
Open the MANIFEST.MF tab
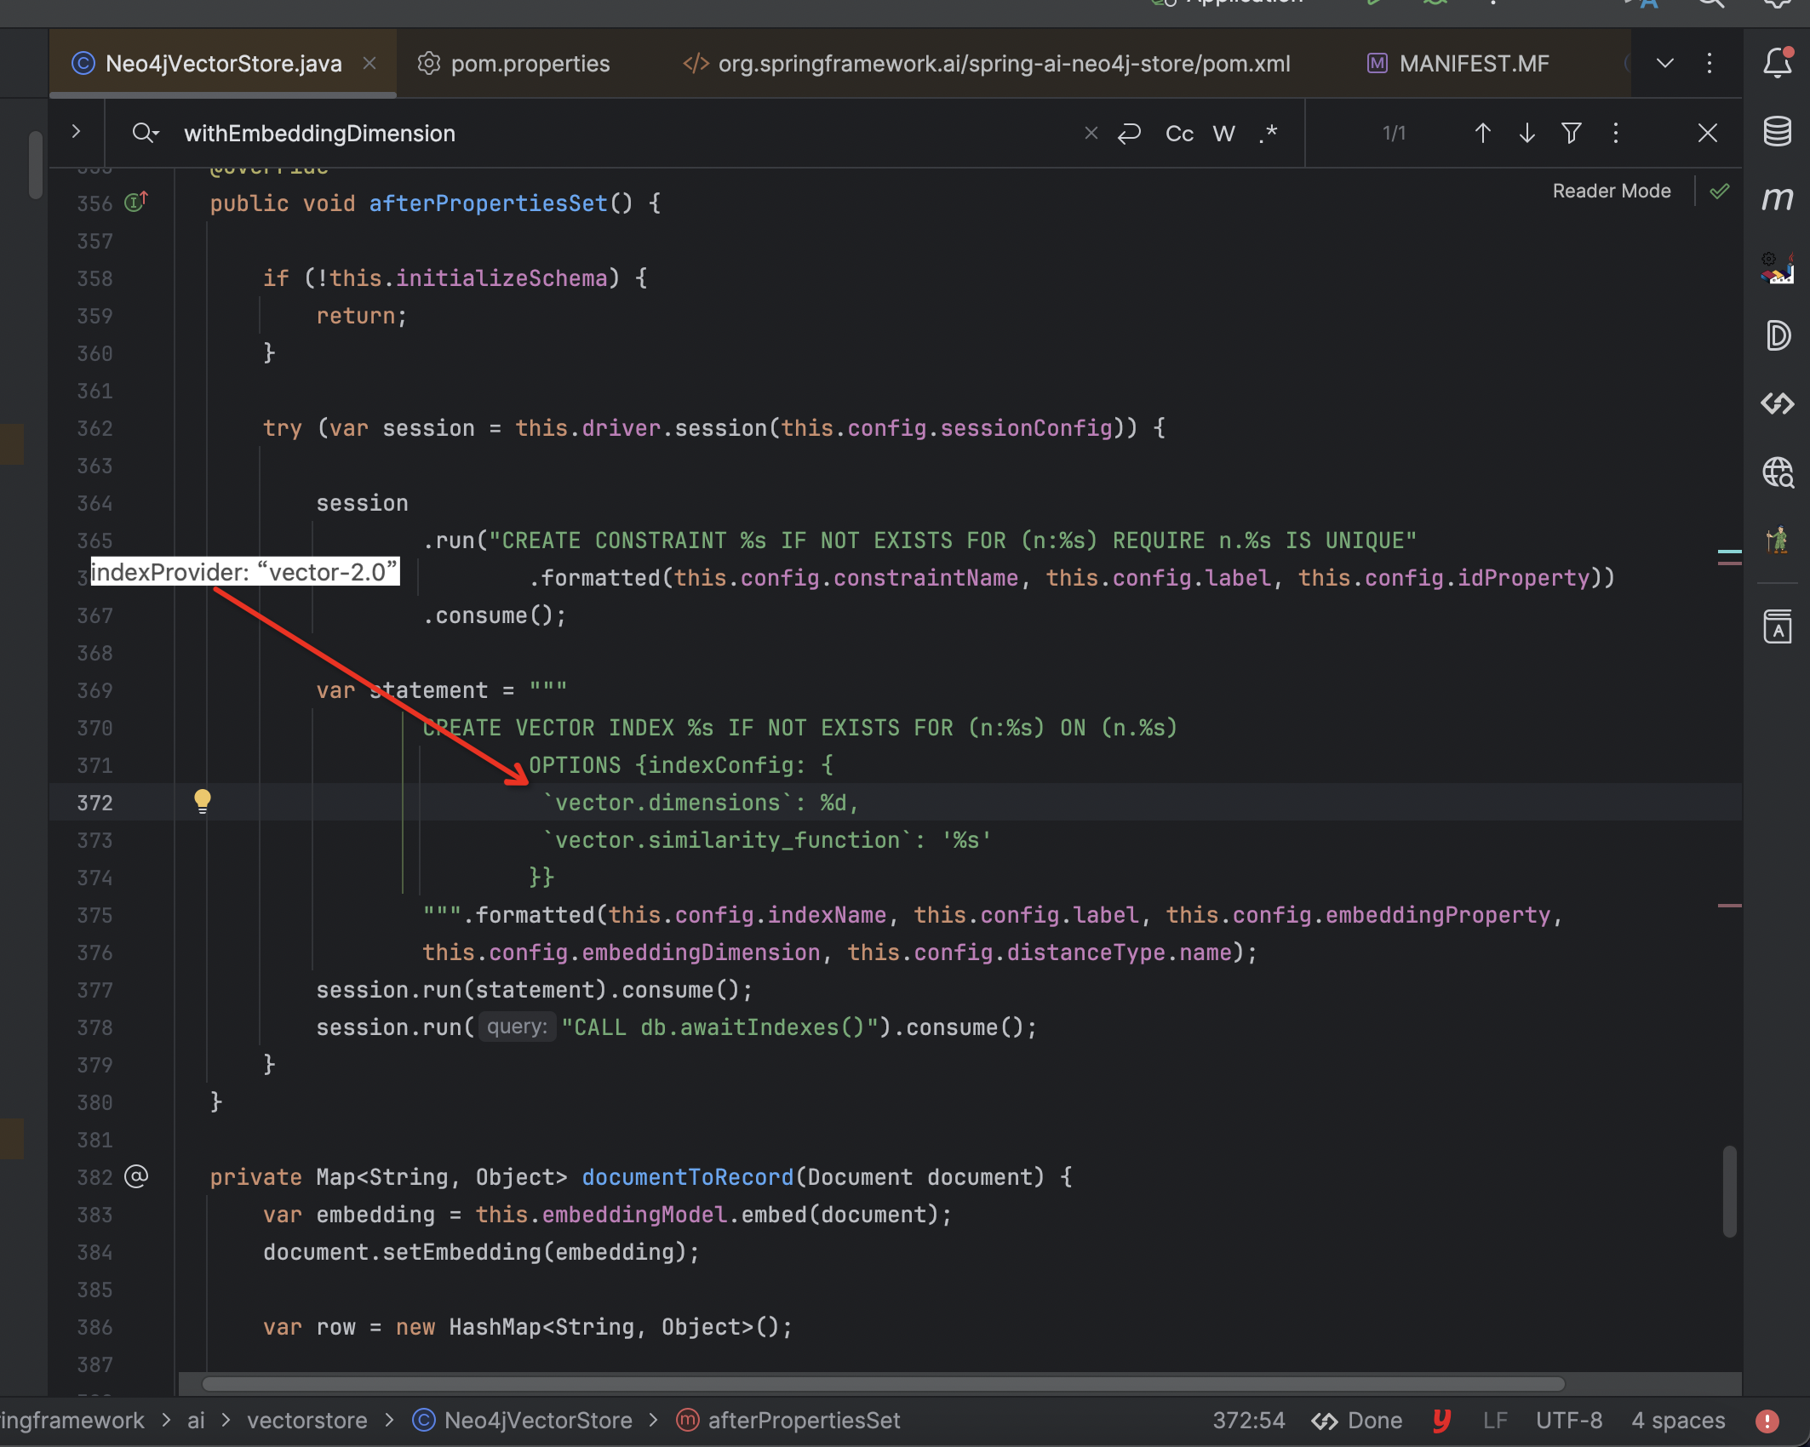pyautogui.click(x=1458, y=64)
